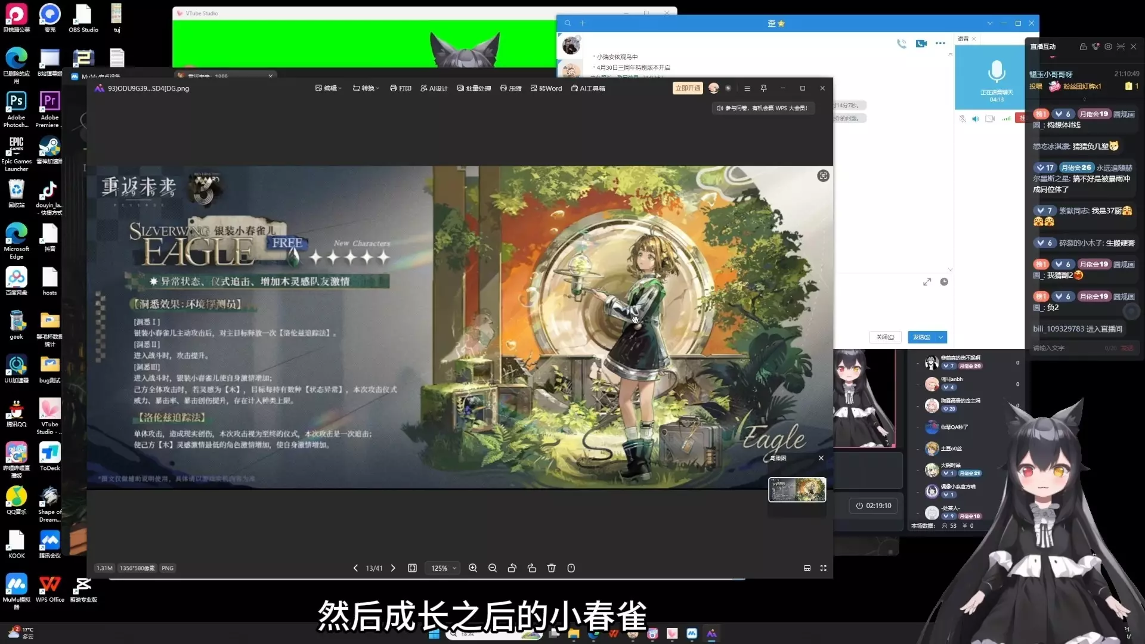Click the 发送 send button in chat
This screenshot has height=644, width=1145.
[922, 338]
